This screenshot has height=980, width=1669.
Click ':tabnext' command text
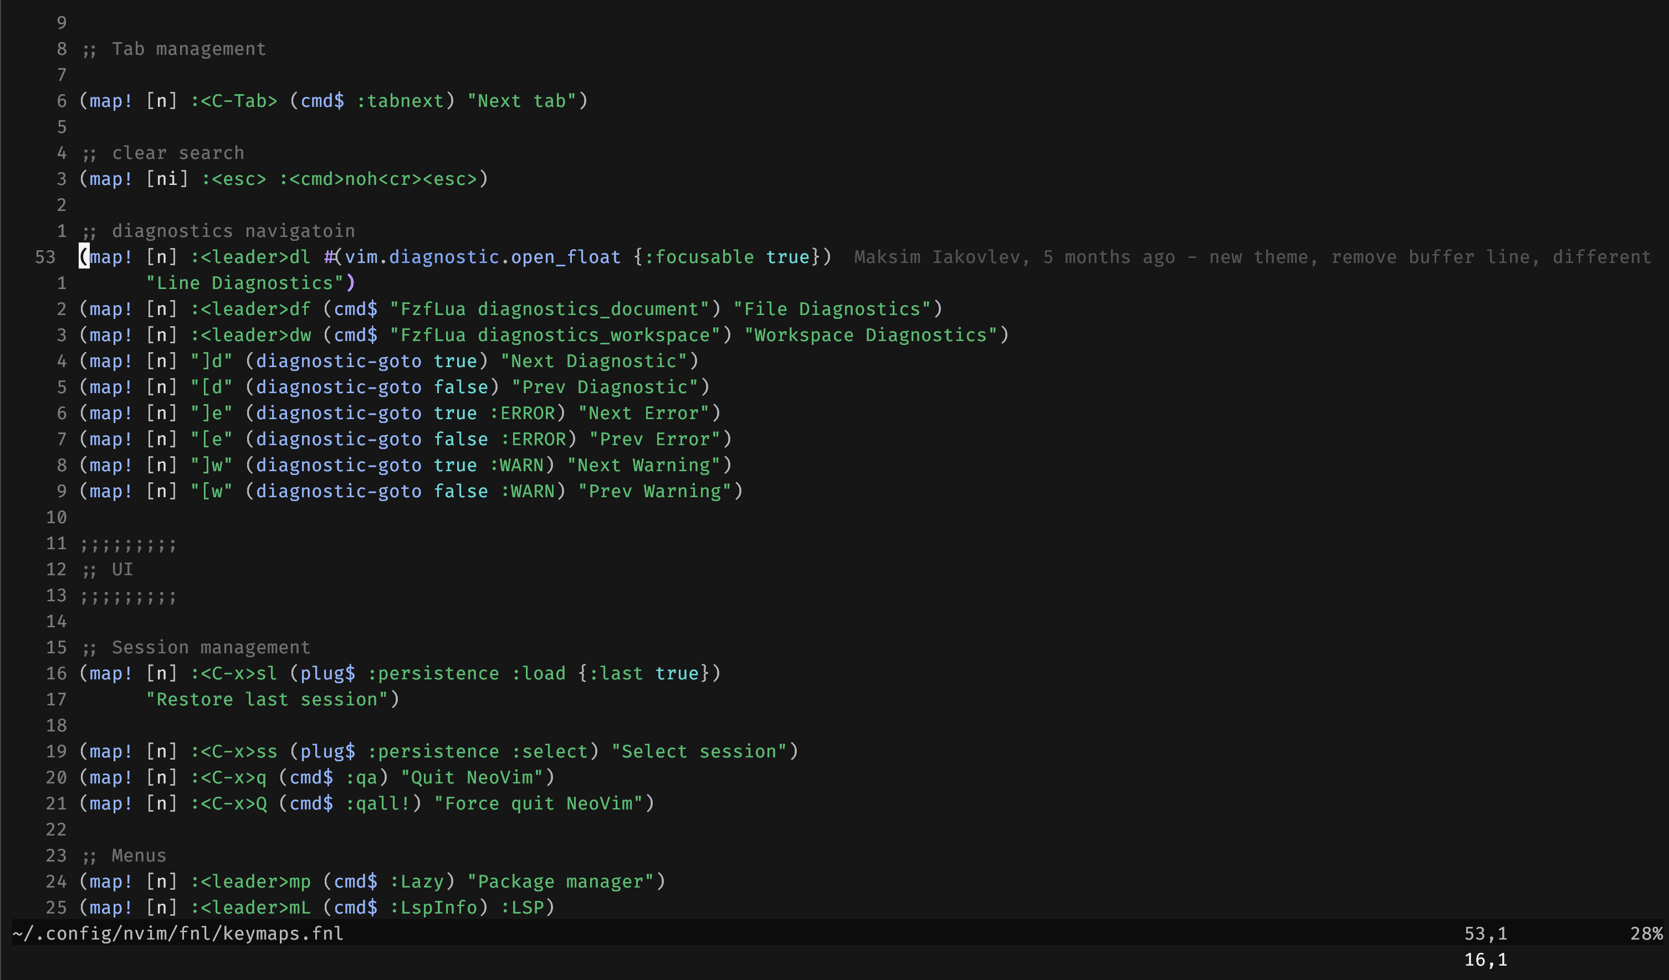[401, 101]
